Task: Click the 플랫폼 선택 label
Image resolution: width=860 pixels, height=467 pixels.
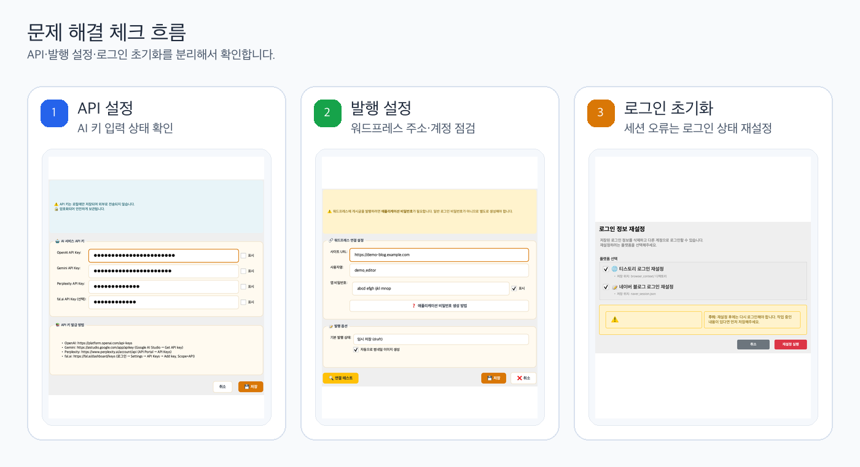Action: [x=609, y=259]
